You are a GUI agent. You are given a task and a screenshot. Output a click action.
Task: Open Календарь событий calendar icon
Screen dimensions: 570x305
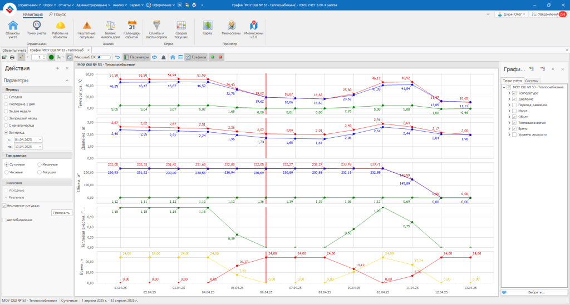click(x=132, y=28)
